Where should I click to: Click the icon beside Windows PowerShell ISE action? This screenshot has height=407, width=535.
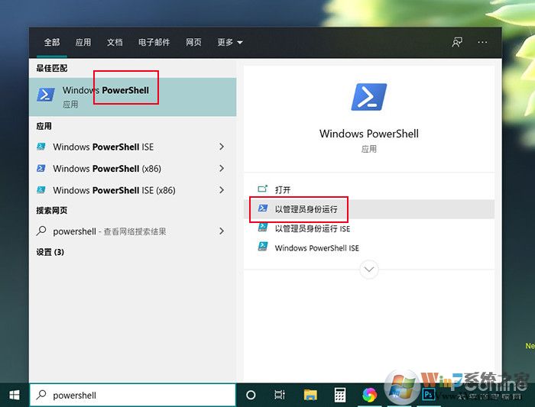coord(263,247)
